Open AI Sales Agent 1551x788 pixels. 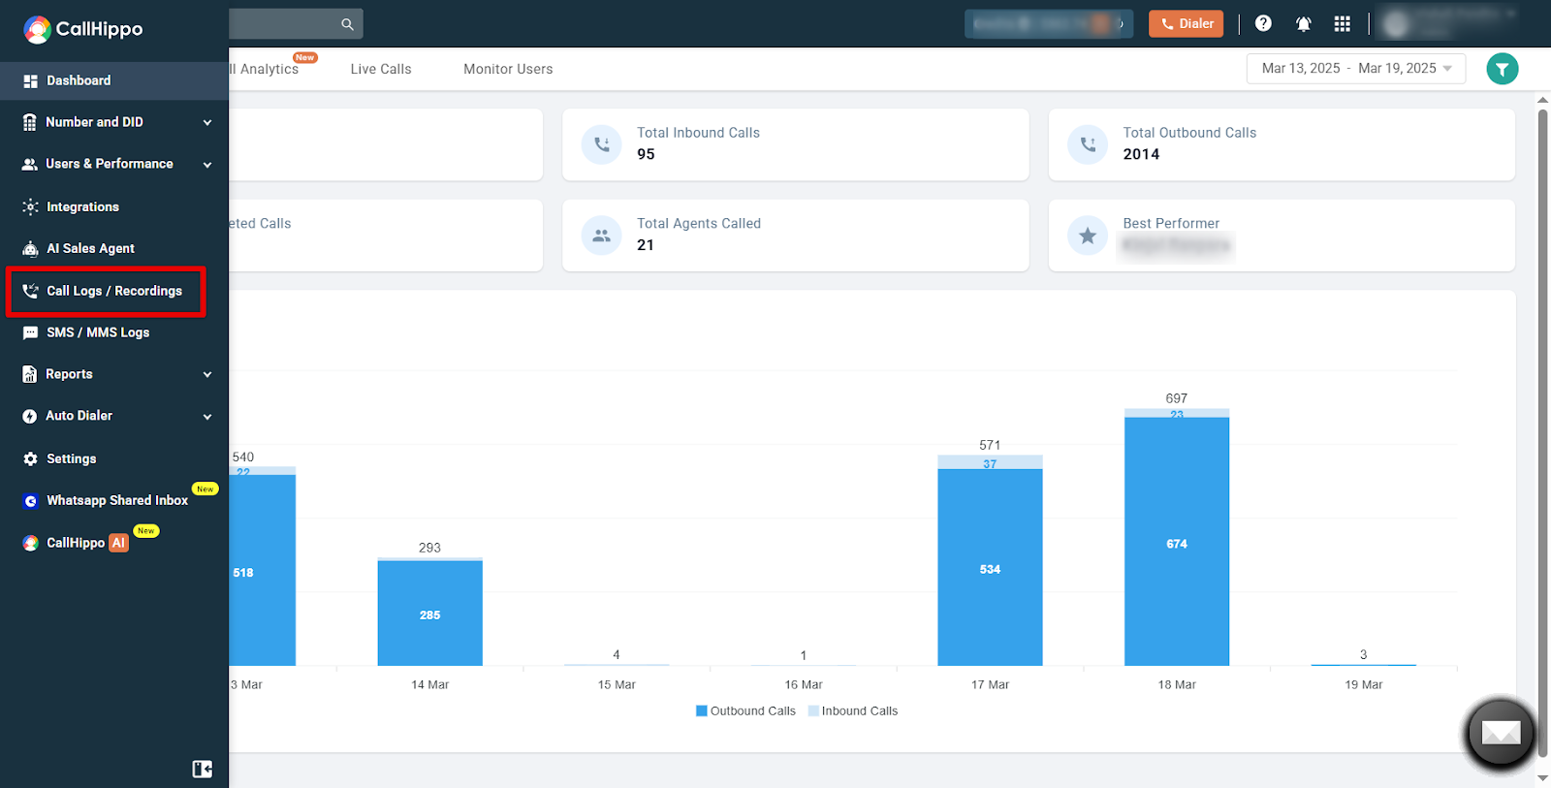90,248
